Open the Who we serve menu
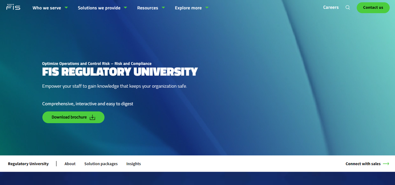 click(47, 8)
